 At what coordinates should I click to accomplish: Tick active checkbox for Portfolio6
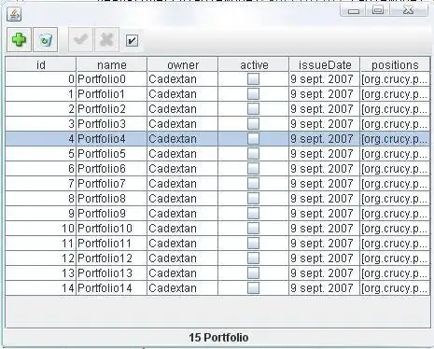coord(253,169)
